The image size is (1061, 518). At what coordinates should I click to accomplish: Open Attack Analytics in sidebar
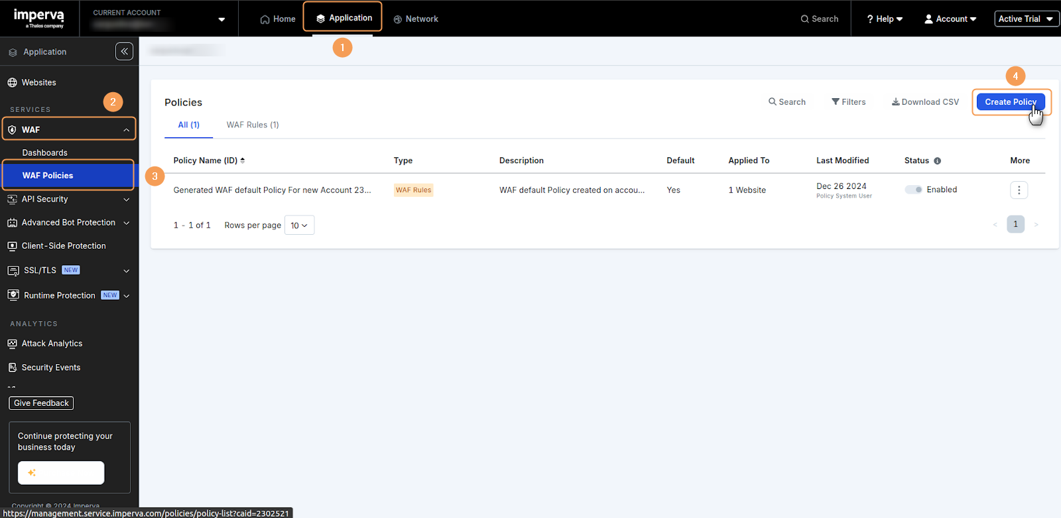[52, 344]
